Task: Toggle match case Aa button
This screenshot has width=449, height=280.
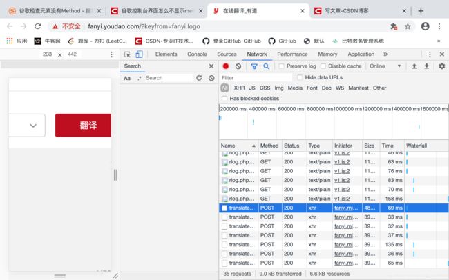Action: click(x=127, y=78)
